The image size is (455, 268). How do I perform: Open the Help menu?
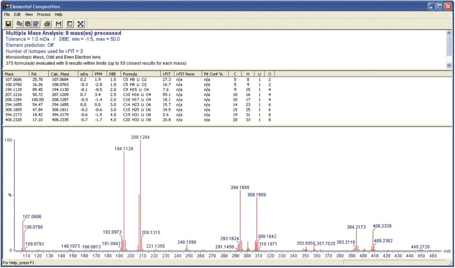58,15
